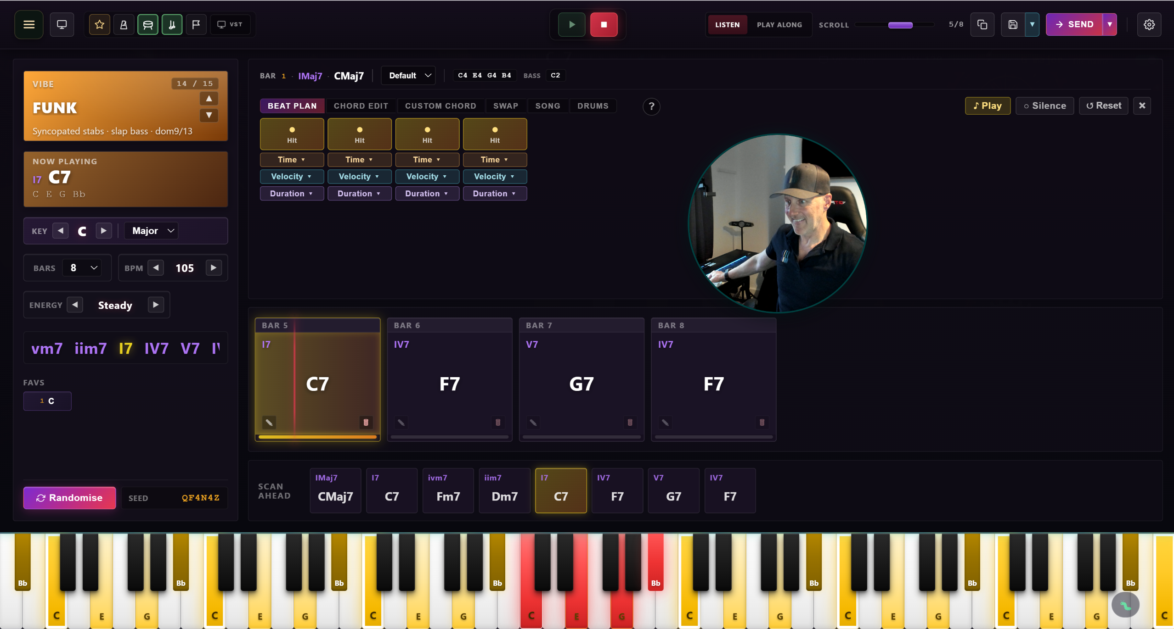Open the save options dropdown arrow
This screenshot has width=1174, height=629.
coord(1032,24)
